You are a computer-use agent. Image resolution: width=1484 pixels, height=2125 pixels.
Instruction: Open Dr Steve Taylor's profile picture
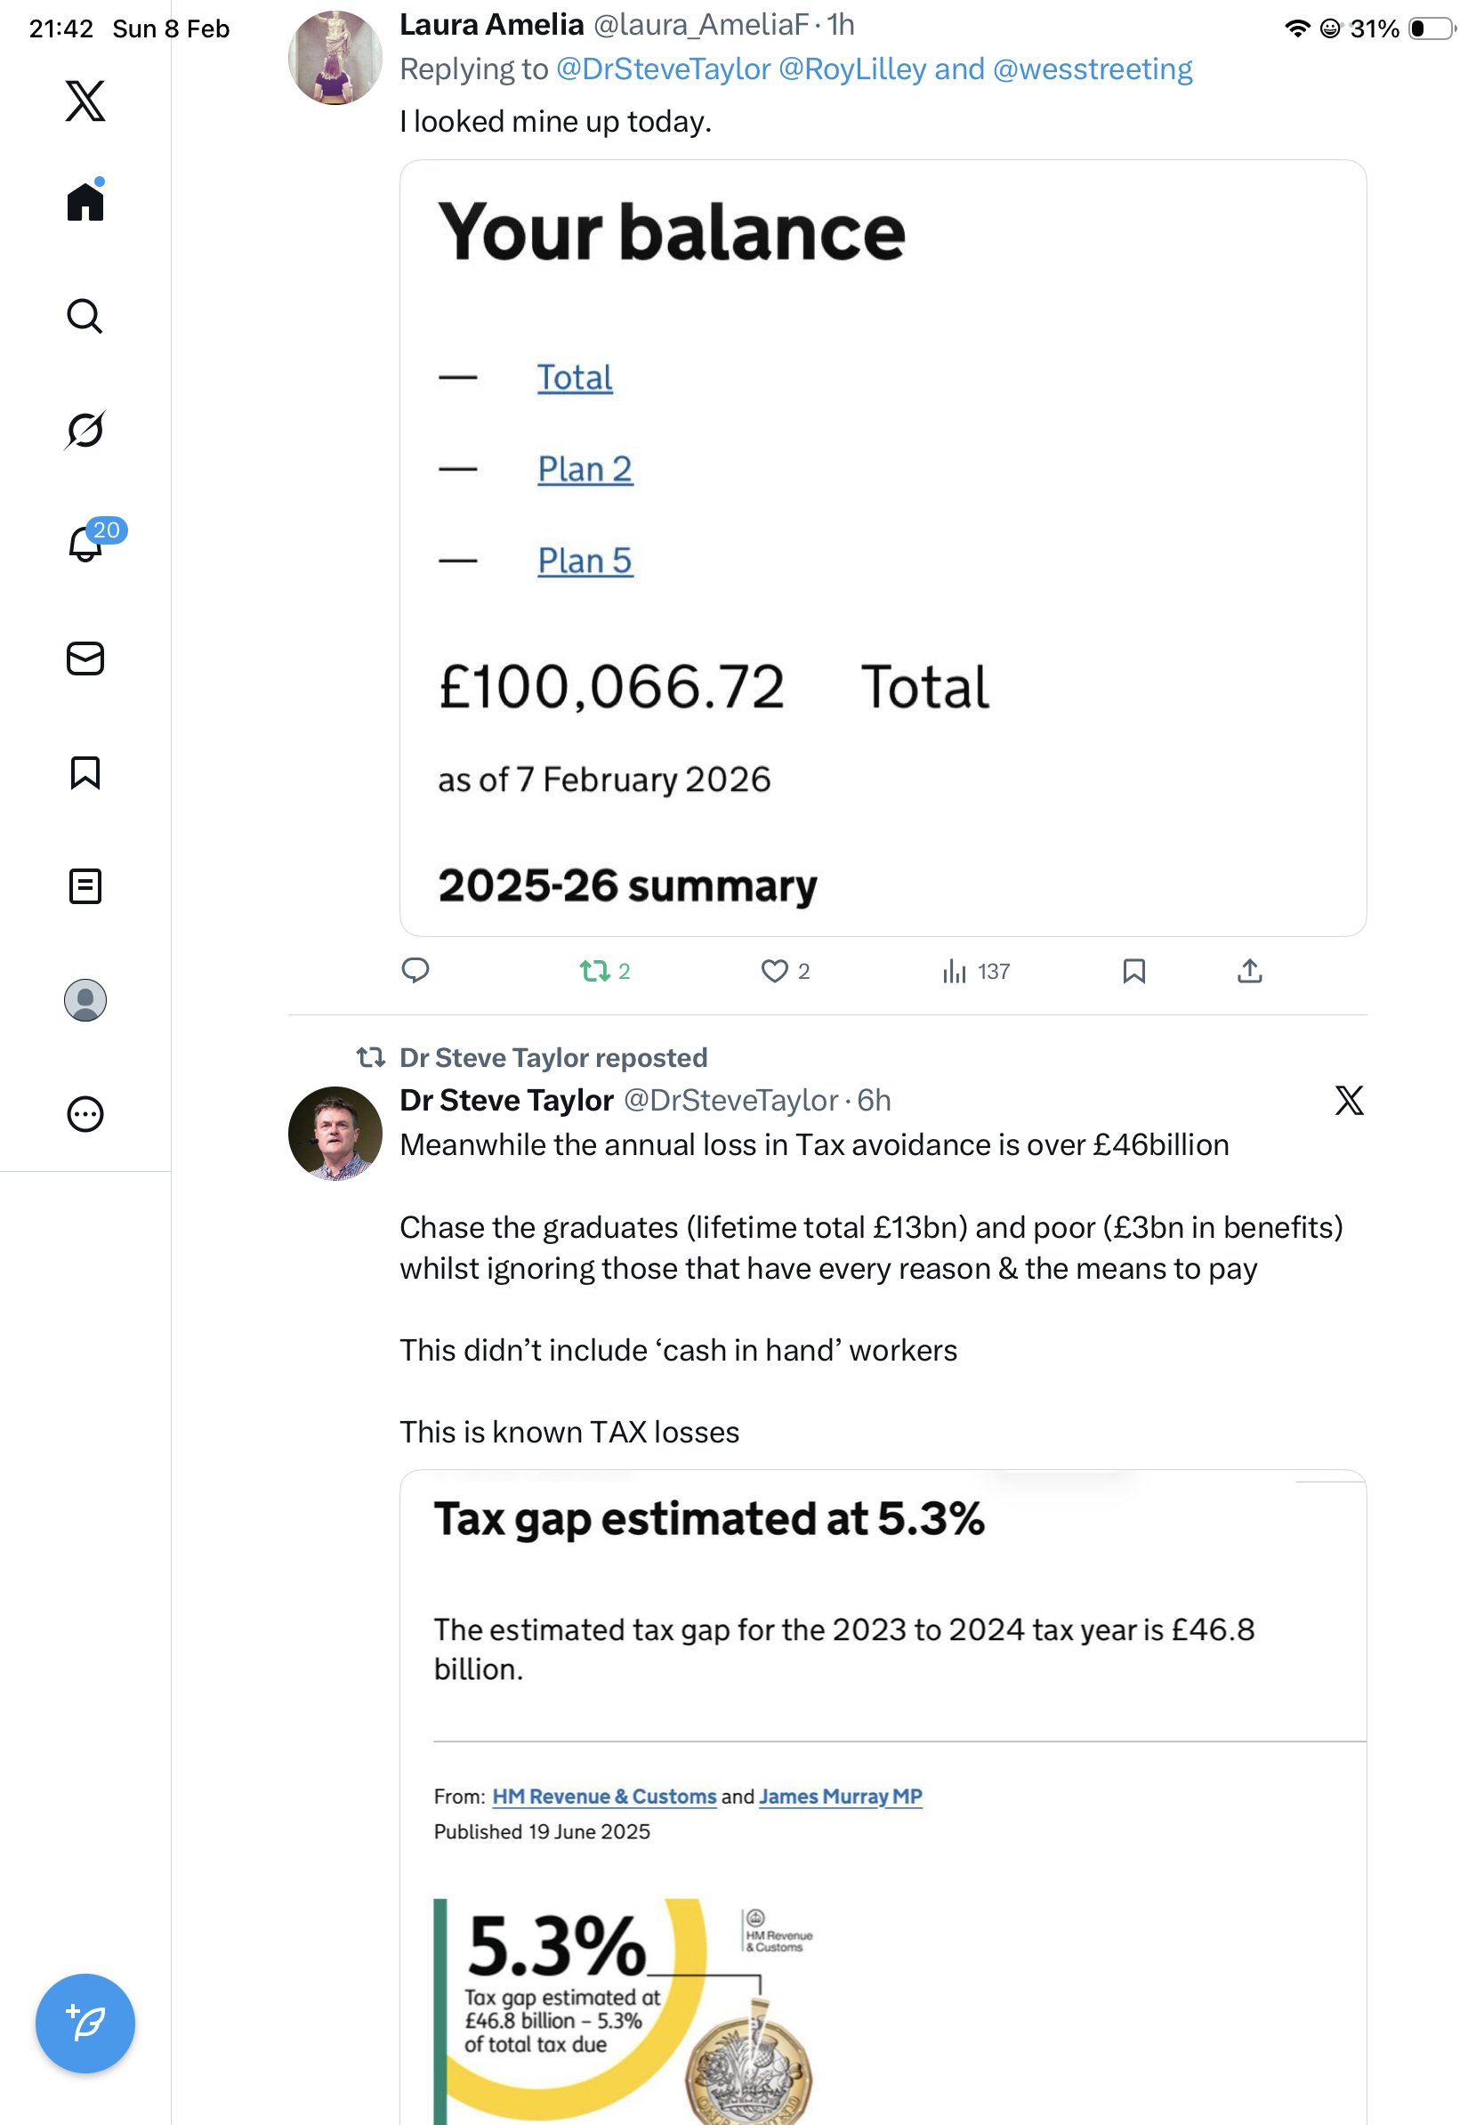click(x=335, y=1133)
